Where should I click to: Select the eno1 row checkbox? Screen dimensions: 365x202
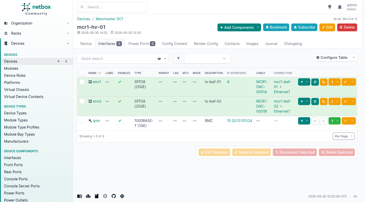click(x=82, y=82)
